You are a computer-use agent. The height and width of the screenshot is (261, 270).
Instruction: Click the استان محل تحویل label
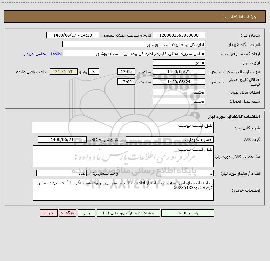click(x=244, y=92)
